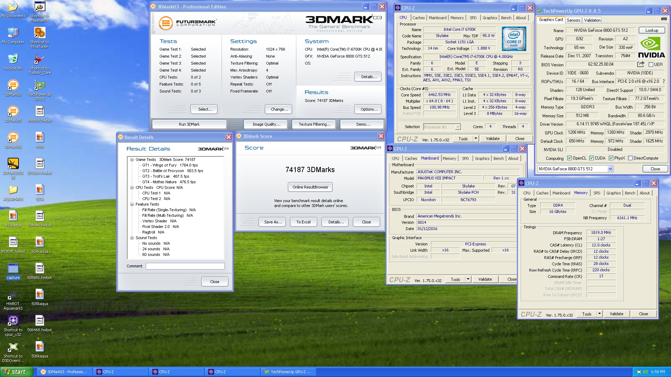The image size is (671, 377).
Task: Click Select... tests button
Action: coord(205,109)
